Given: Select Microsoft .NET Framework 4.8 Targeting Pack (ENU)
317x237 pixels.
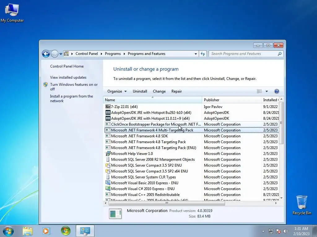Looking at the screenshot, I should [x=191, y=148].
